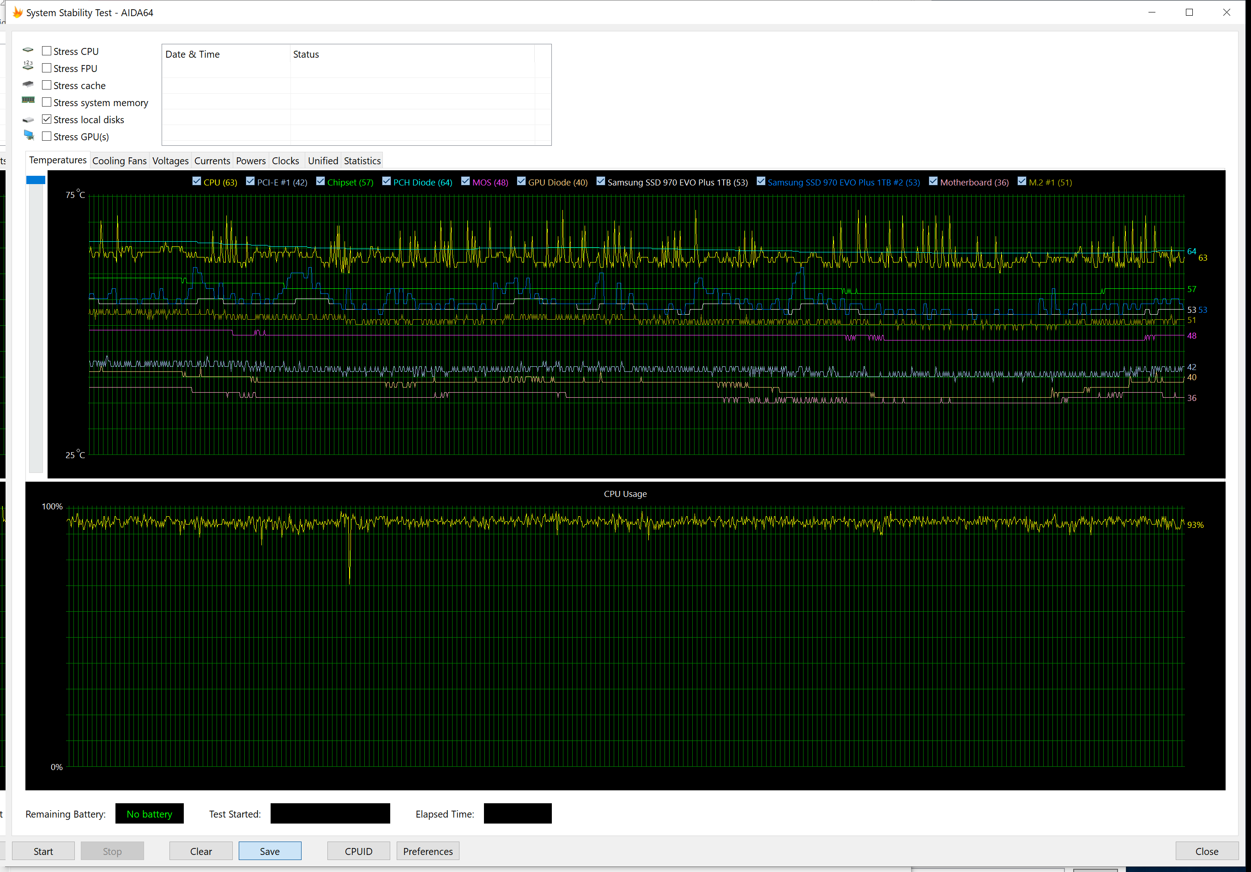
Task: Click the CPUID button
Action: 358,851
